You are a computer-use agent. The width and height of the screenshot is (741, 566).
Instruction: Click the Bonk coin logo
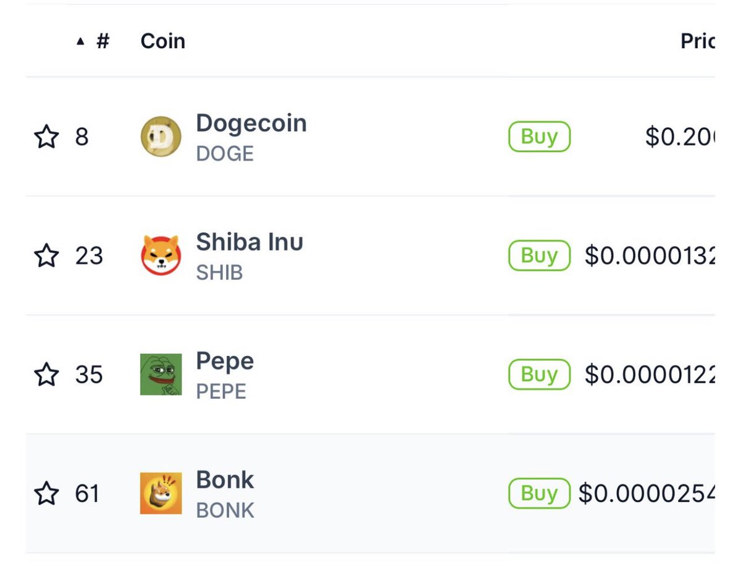coord(161,493)
